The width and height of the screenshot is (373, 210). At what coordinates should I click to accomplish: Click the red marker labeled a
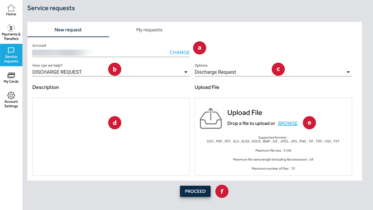coord(199,48)
